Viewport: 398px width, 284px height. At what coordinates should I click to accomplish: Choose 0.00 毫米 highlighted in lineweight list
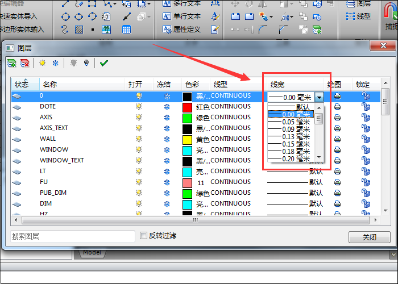(x=291, y=114)
